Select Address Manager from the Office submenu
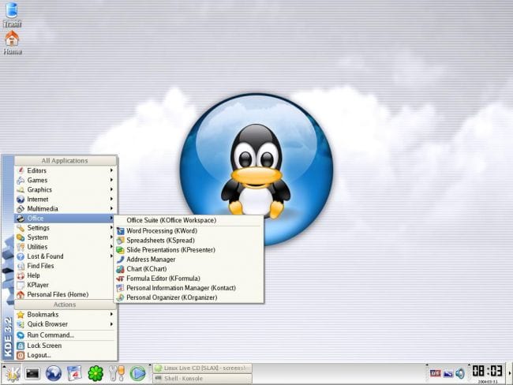This screenshot has height=385, width=513. 151,259
